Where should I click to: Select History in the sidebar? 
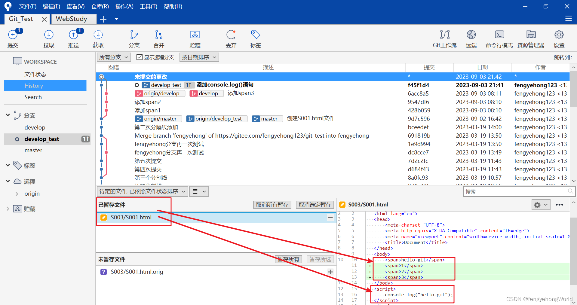pyautogui.click(x=45, y=86)
